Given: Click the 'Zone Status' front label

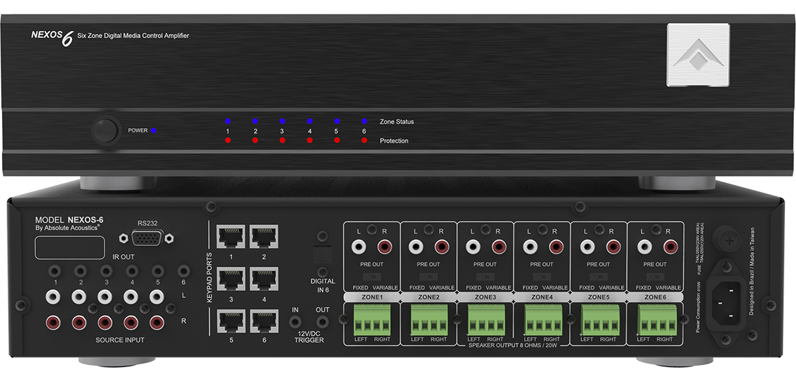Looking at the screenshot, I should pyautogui.click(x=397, y=121).
